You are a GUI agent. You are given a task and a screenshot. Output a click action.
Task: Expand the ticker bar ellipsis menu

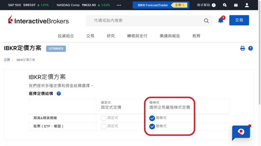[x=119, y=5]
